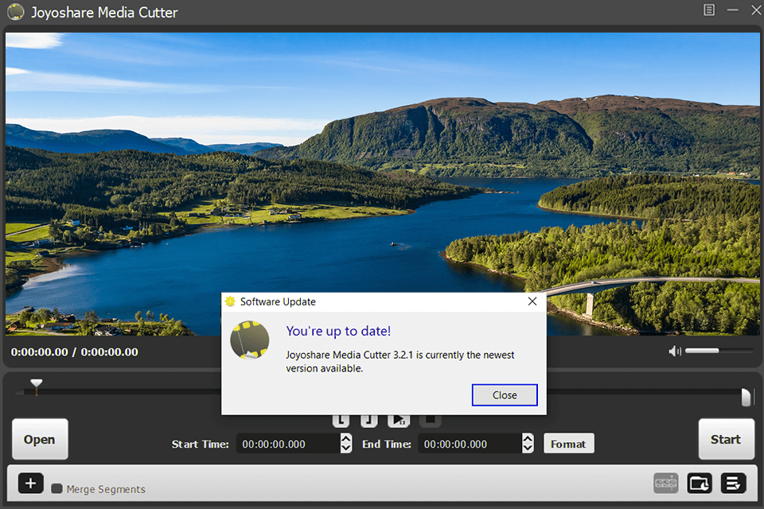Click the grayed merge preview icon
This screenshot has width=764, height=509.
tap(665, 483)
